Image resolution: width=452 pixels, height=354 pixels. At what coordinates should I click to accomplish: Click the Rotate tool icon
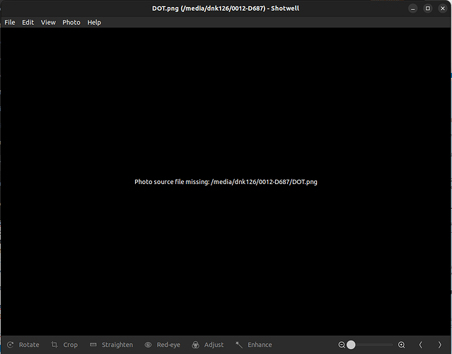click(11, 345)
